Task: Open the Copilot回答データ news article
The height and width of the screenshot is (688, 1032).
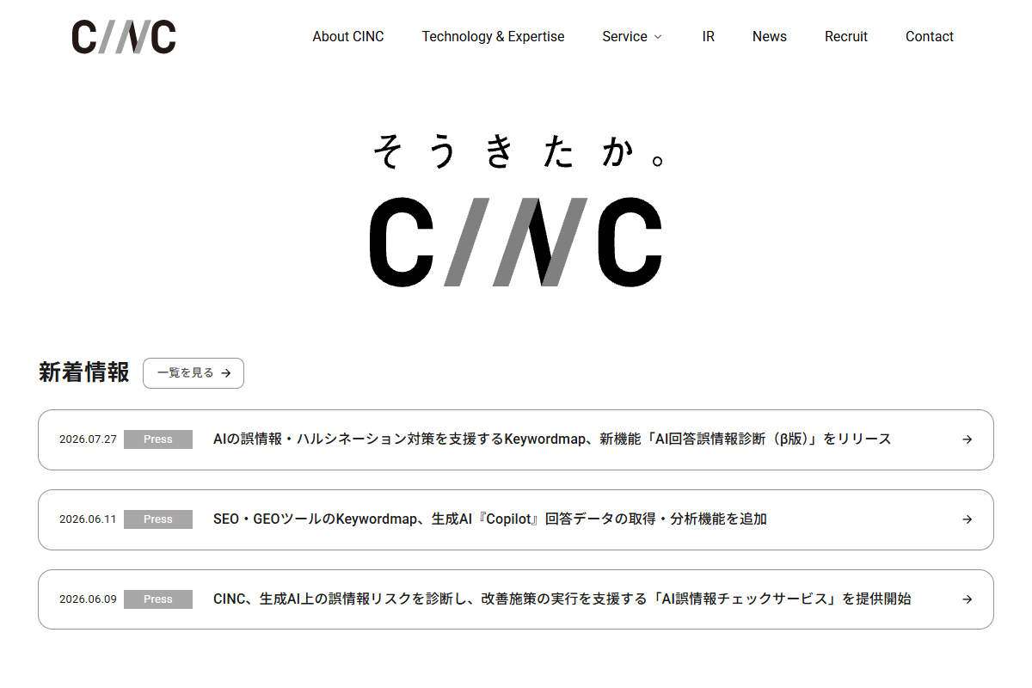Action: click(516, 519)
